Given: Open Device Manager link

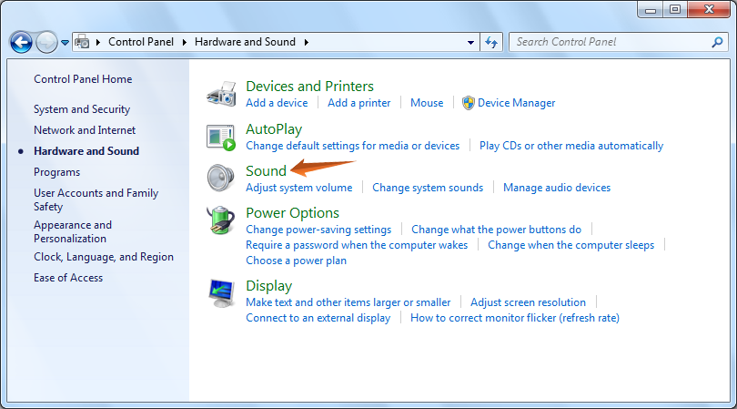Looking at the screenshot, I should 517,103.
